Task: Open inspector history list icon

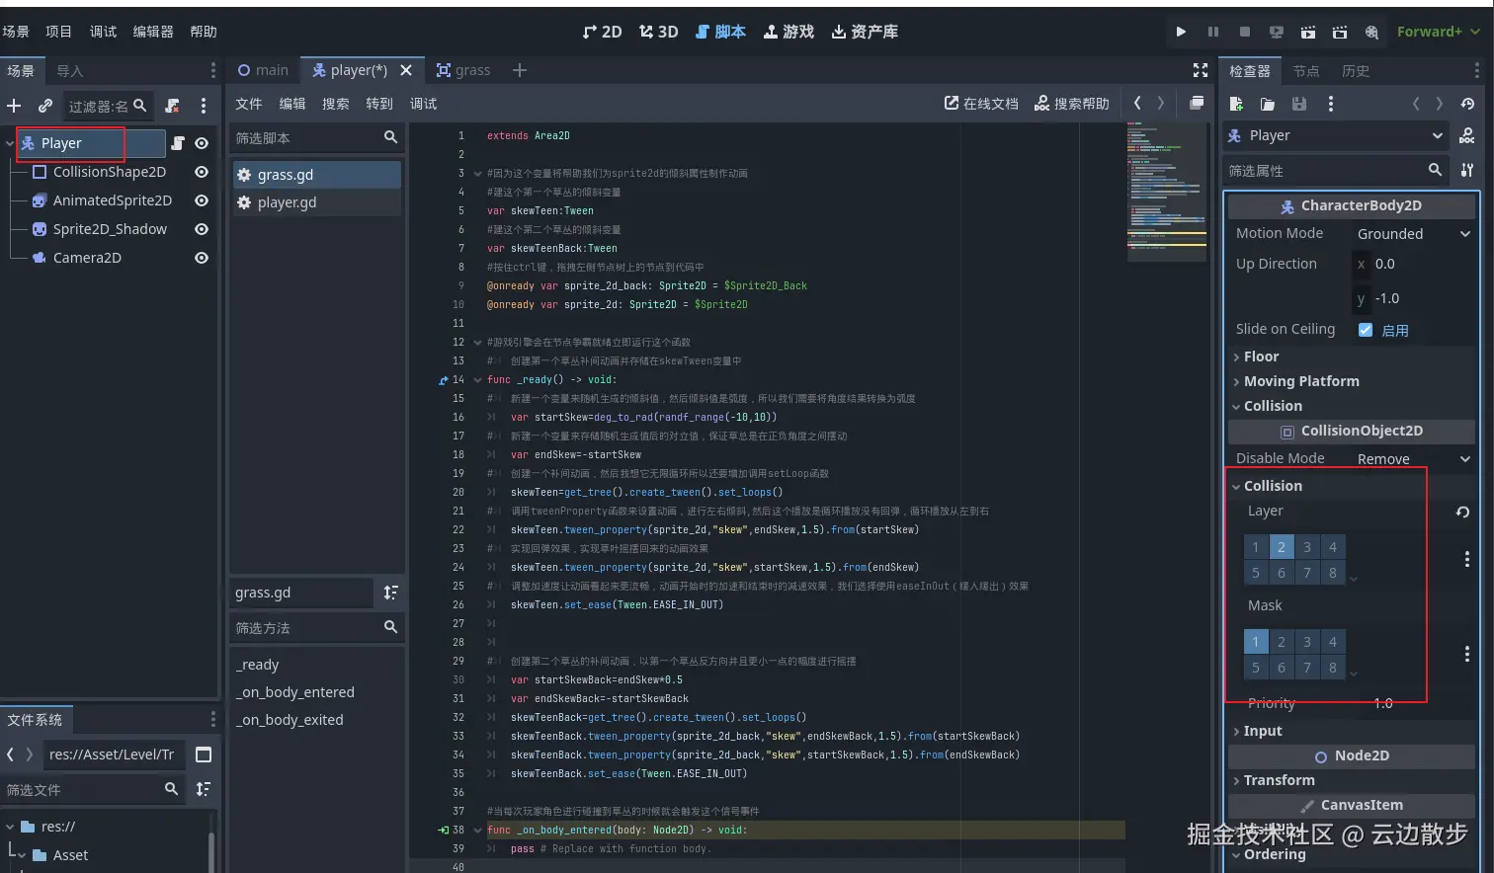Action: tap(1467, 104)
